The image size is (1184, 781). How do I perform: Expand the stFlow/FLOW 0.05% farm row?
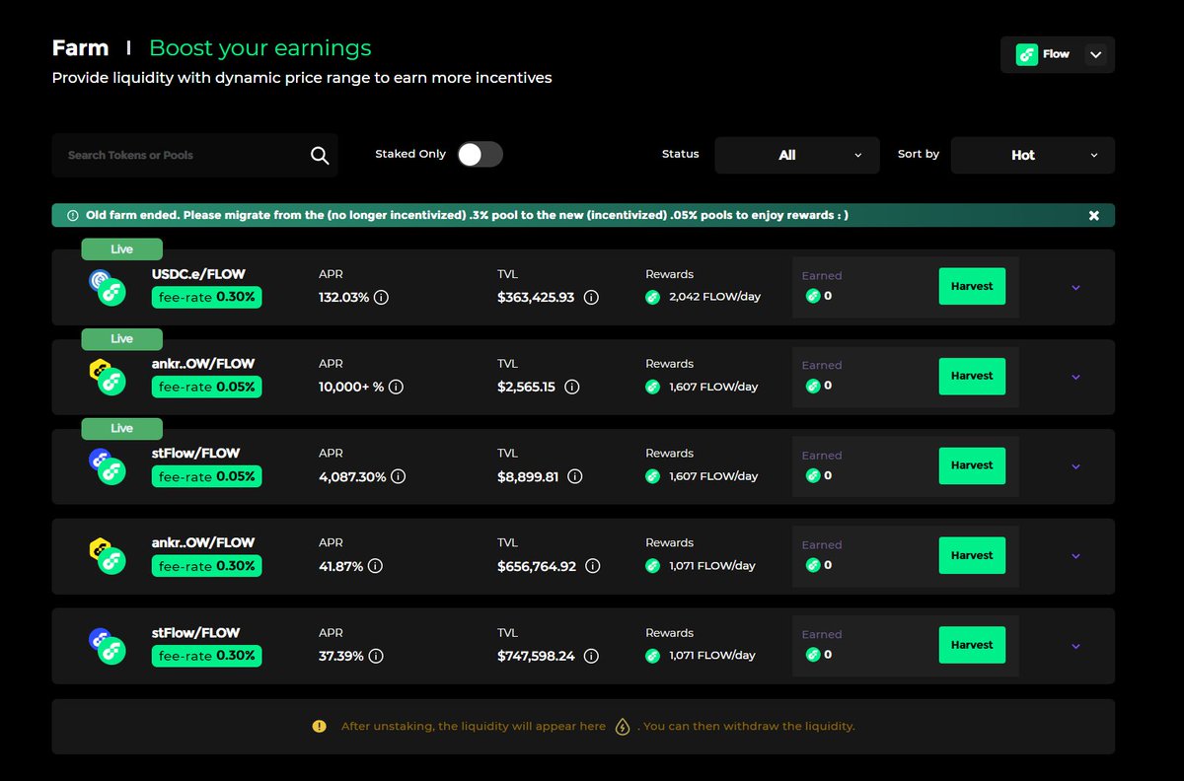1075,467
